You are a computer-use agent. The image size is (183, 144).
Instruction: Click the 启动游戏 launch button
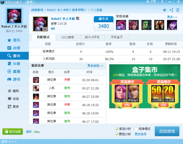tap(167, 131)
